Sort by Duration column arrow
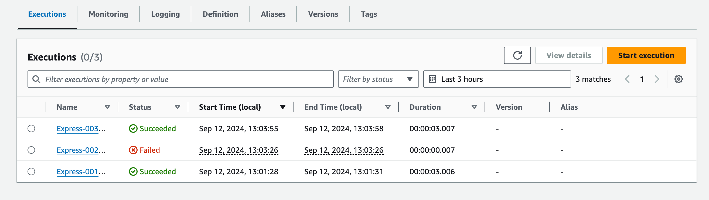The width and height of the screenshot is (709, 200). point(474,107)
